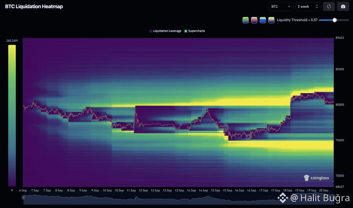The height and width of the screenshot is (208, 353).
Task: Click the BTC Liquidation Heatmap title
Action: [34, 7]
